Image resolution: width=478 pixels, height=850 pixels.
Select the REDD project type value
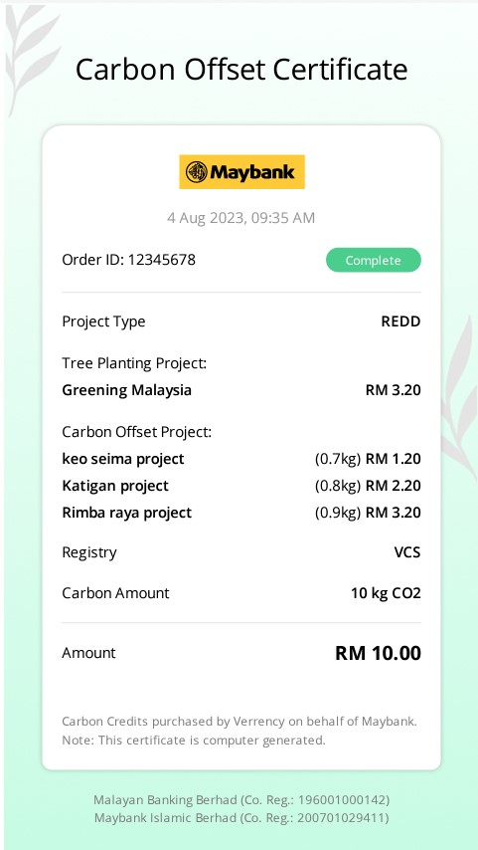coord(400,321)
